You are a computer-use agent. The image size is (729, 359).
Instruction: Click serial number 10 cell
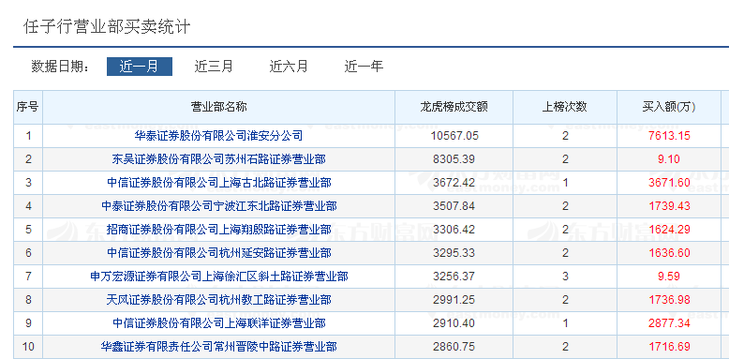[28, 347]
